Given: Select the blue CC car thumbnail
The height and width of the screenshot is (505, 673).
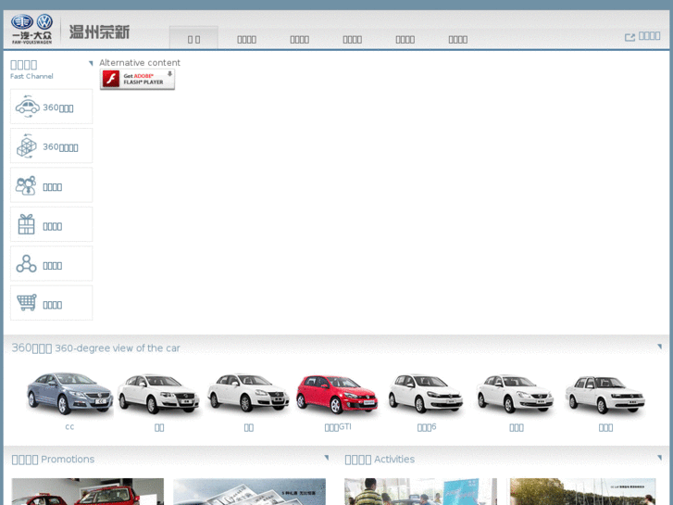Looking at the screenshot, I should click(69, 394).
